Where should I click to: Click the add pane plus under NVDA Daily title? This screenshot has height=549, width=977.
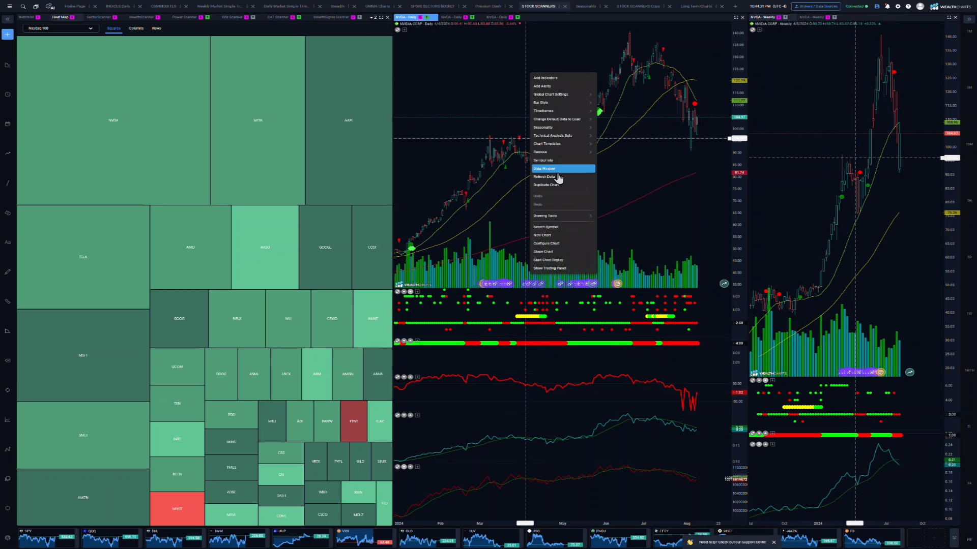click(x=405, y=30)
